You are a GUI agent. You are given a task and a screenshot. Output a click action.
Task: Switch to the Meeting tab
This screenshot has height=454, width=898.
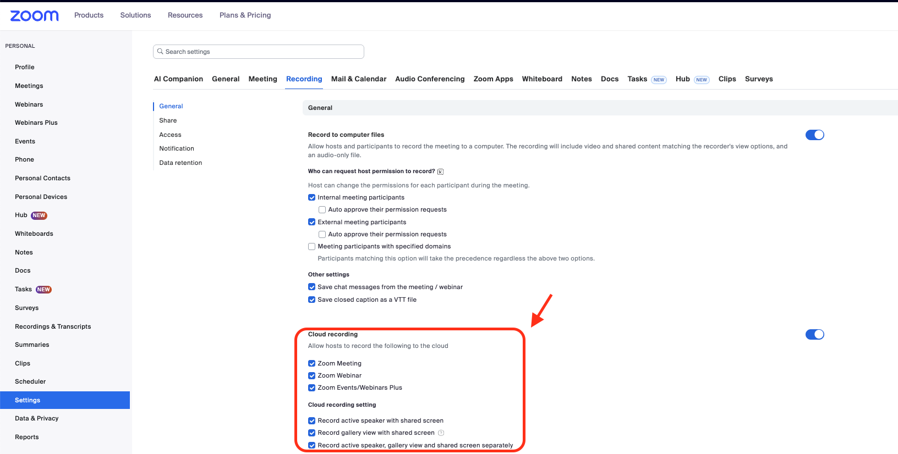pyautogui.click(x=262, y=79)
